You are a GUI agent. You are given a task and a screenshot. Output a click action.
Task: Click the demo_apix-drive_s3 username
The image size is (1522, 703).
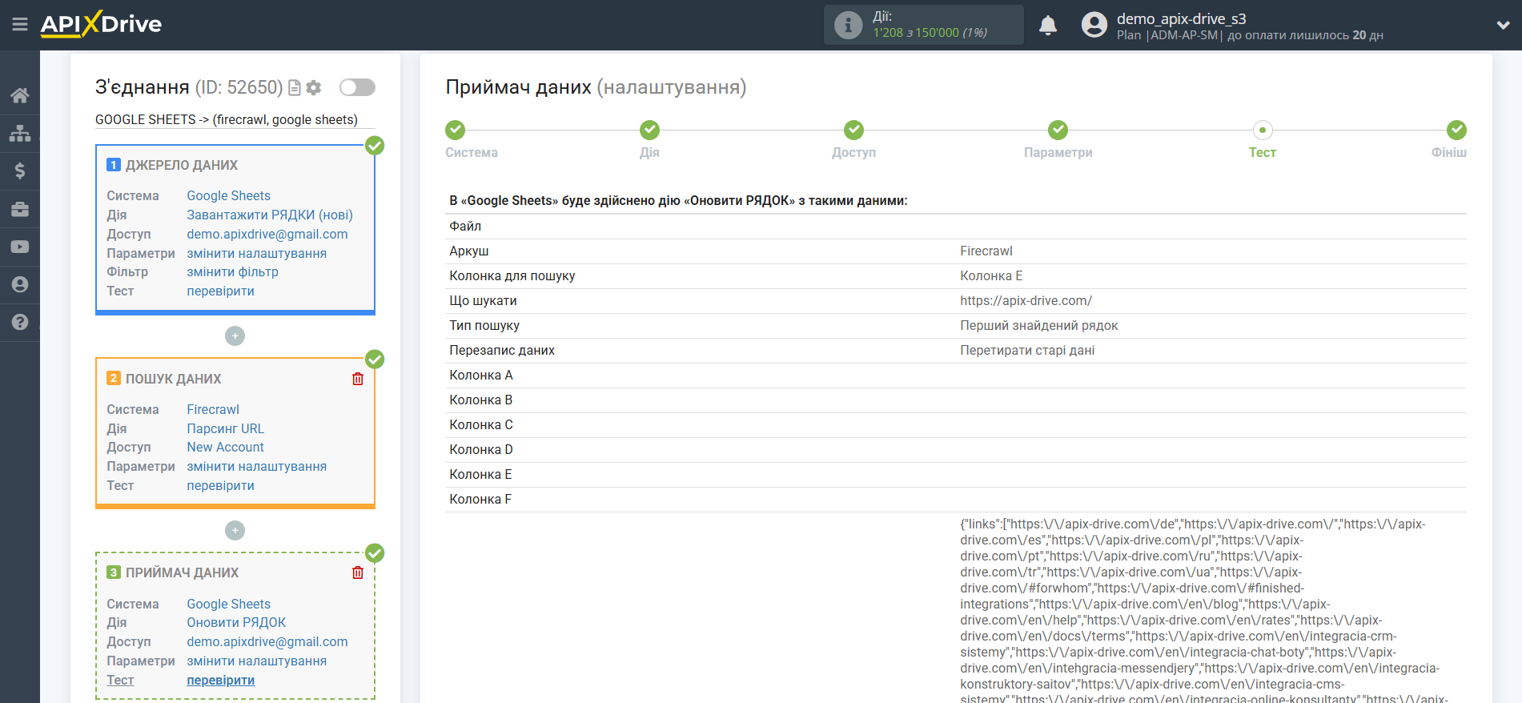(x=1181, y=18)
